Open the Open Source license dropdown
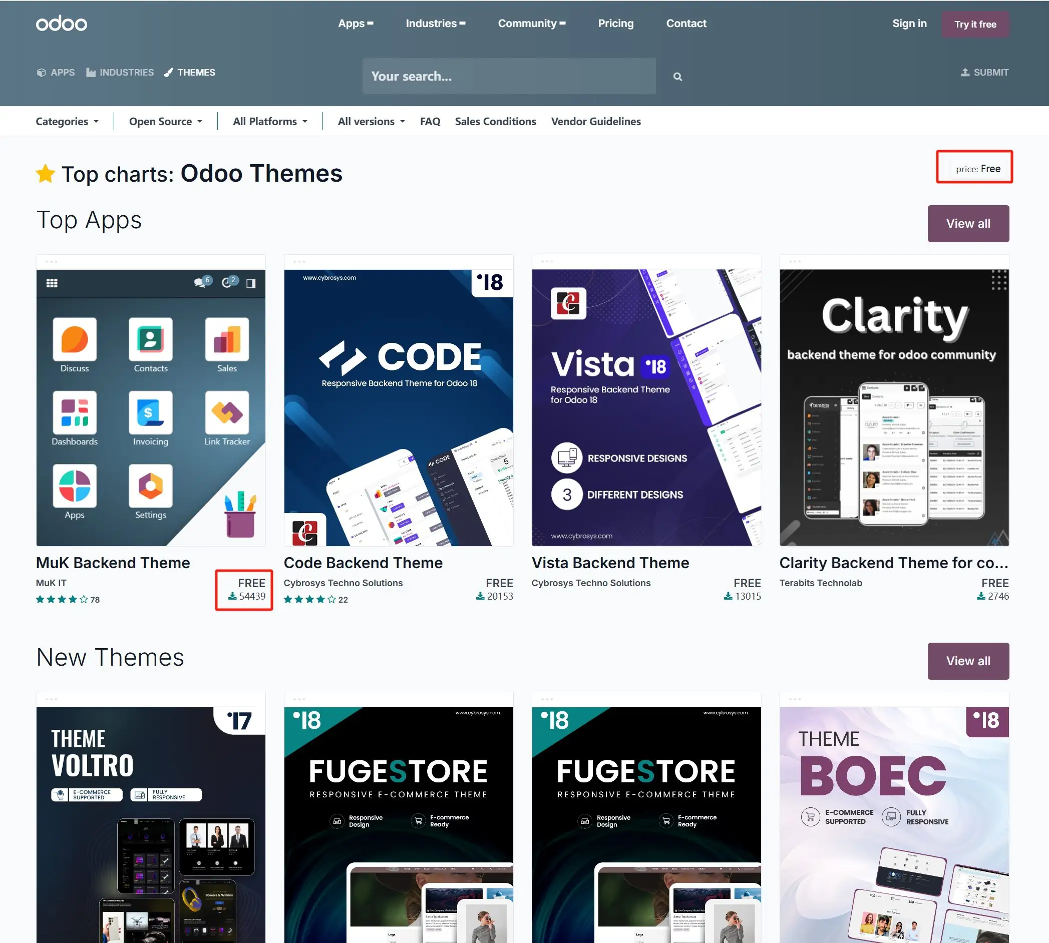The width and height of the screenshot is (1049, 943). tap(165, 121)
